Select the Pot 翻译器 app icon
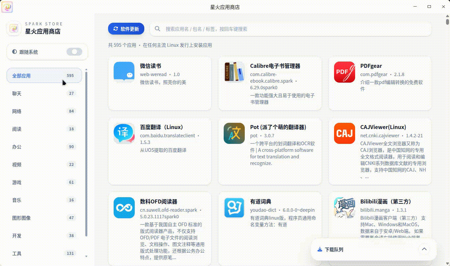The height and width of the screenshot is (266, 450). (x=234, y=133)
